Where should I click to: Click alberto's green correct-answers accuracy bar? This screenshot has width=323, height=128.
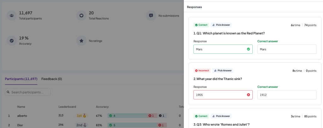click(x=126, y=116)
